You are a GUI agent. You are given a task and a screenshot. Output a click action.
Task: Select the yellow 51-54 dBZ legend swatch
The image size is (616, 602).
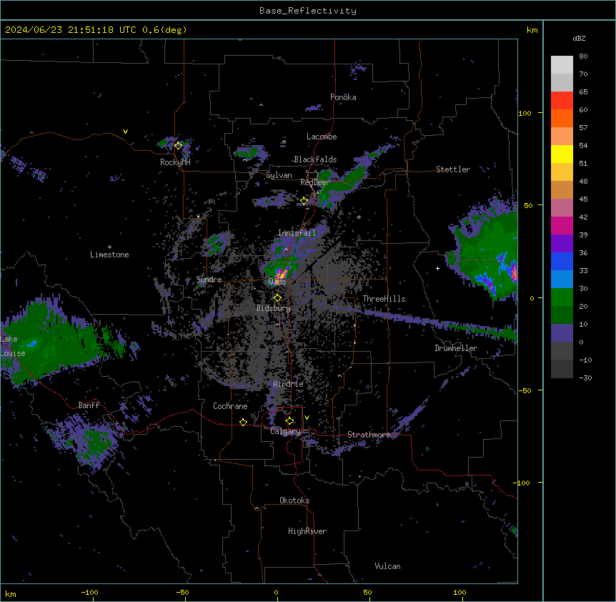pyautogui.click(x=562, y=154)
